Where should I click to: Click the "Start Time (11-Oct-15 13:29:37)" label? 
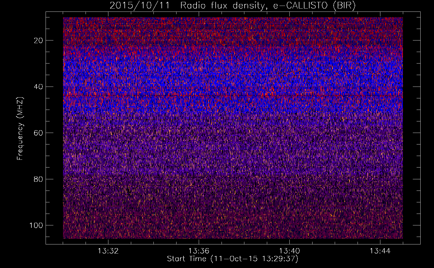[233, 259]
